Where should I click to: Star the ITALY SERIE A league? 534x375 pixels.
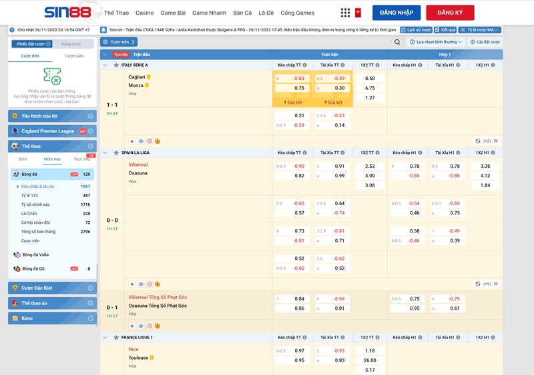point(116,65)
